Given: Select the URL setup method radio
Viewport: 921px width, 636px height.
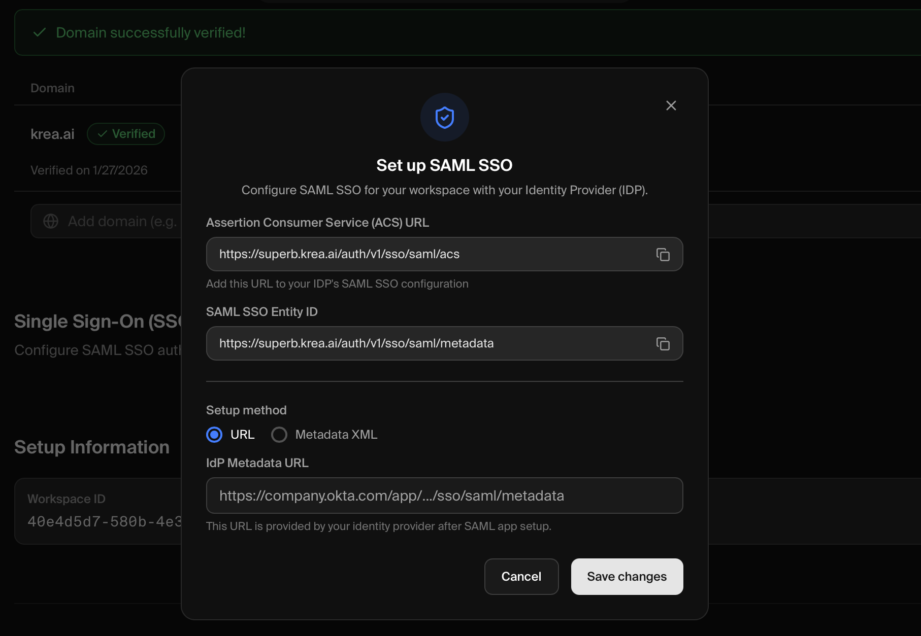Looking at the screenshot, I should (214, 435).
